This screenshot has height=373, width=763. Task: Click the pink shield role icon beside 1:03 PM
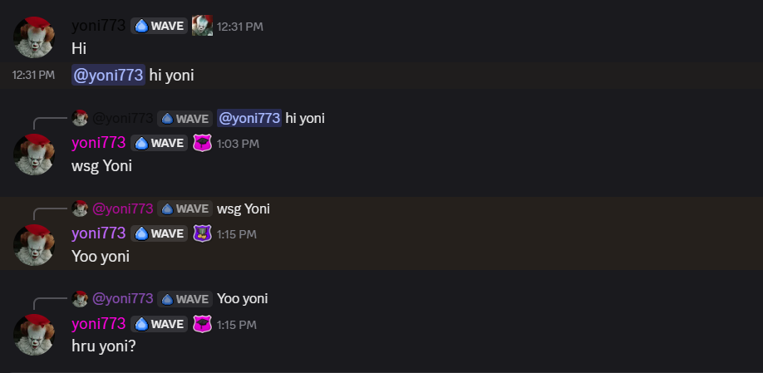202,144
